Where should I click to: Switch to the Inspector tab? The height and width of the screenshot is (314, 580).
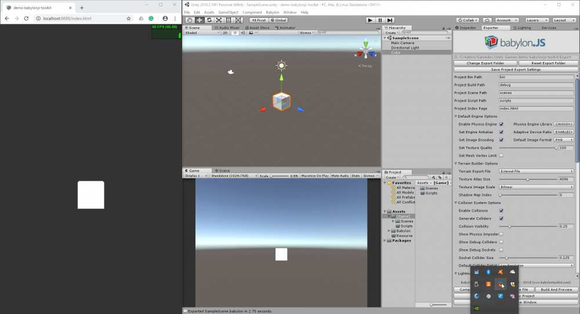(466, 28)
